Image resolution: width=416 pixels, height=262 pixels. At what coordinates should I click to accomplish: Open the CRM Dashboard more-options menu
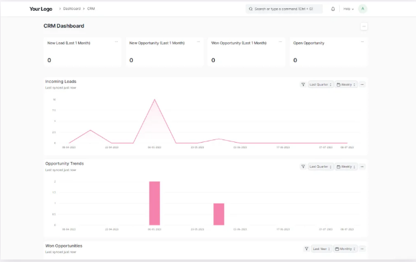pyautogui.click(x=364, y=26)
